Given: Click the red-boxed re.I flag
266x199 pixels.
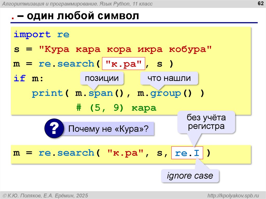Looking at the screenshot, I should (x=187, y=153).
